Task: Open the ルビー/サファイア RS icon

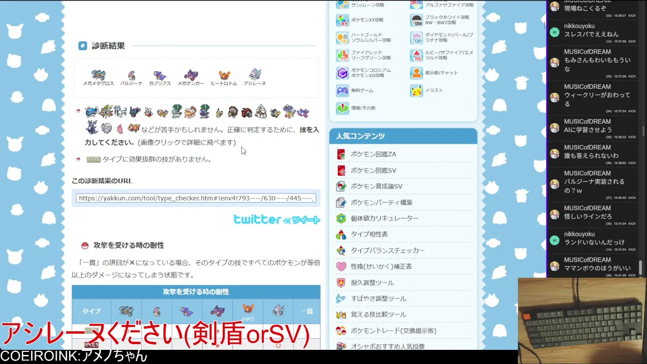Action: [417, 55]
